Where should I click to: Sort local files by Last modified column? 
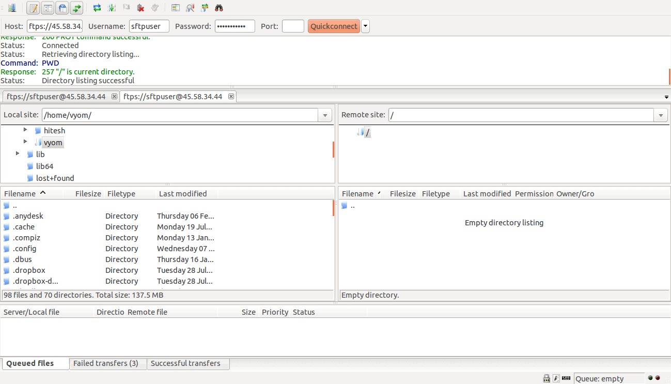(x=186, y=194)
